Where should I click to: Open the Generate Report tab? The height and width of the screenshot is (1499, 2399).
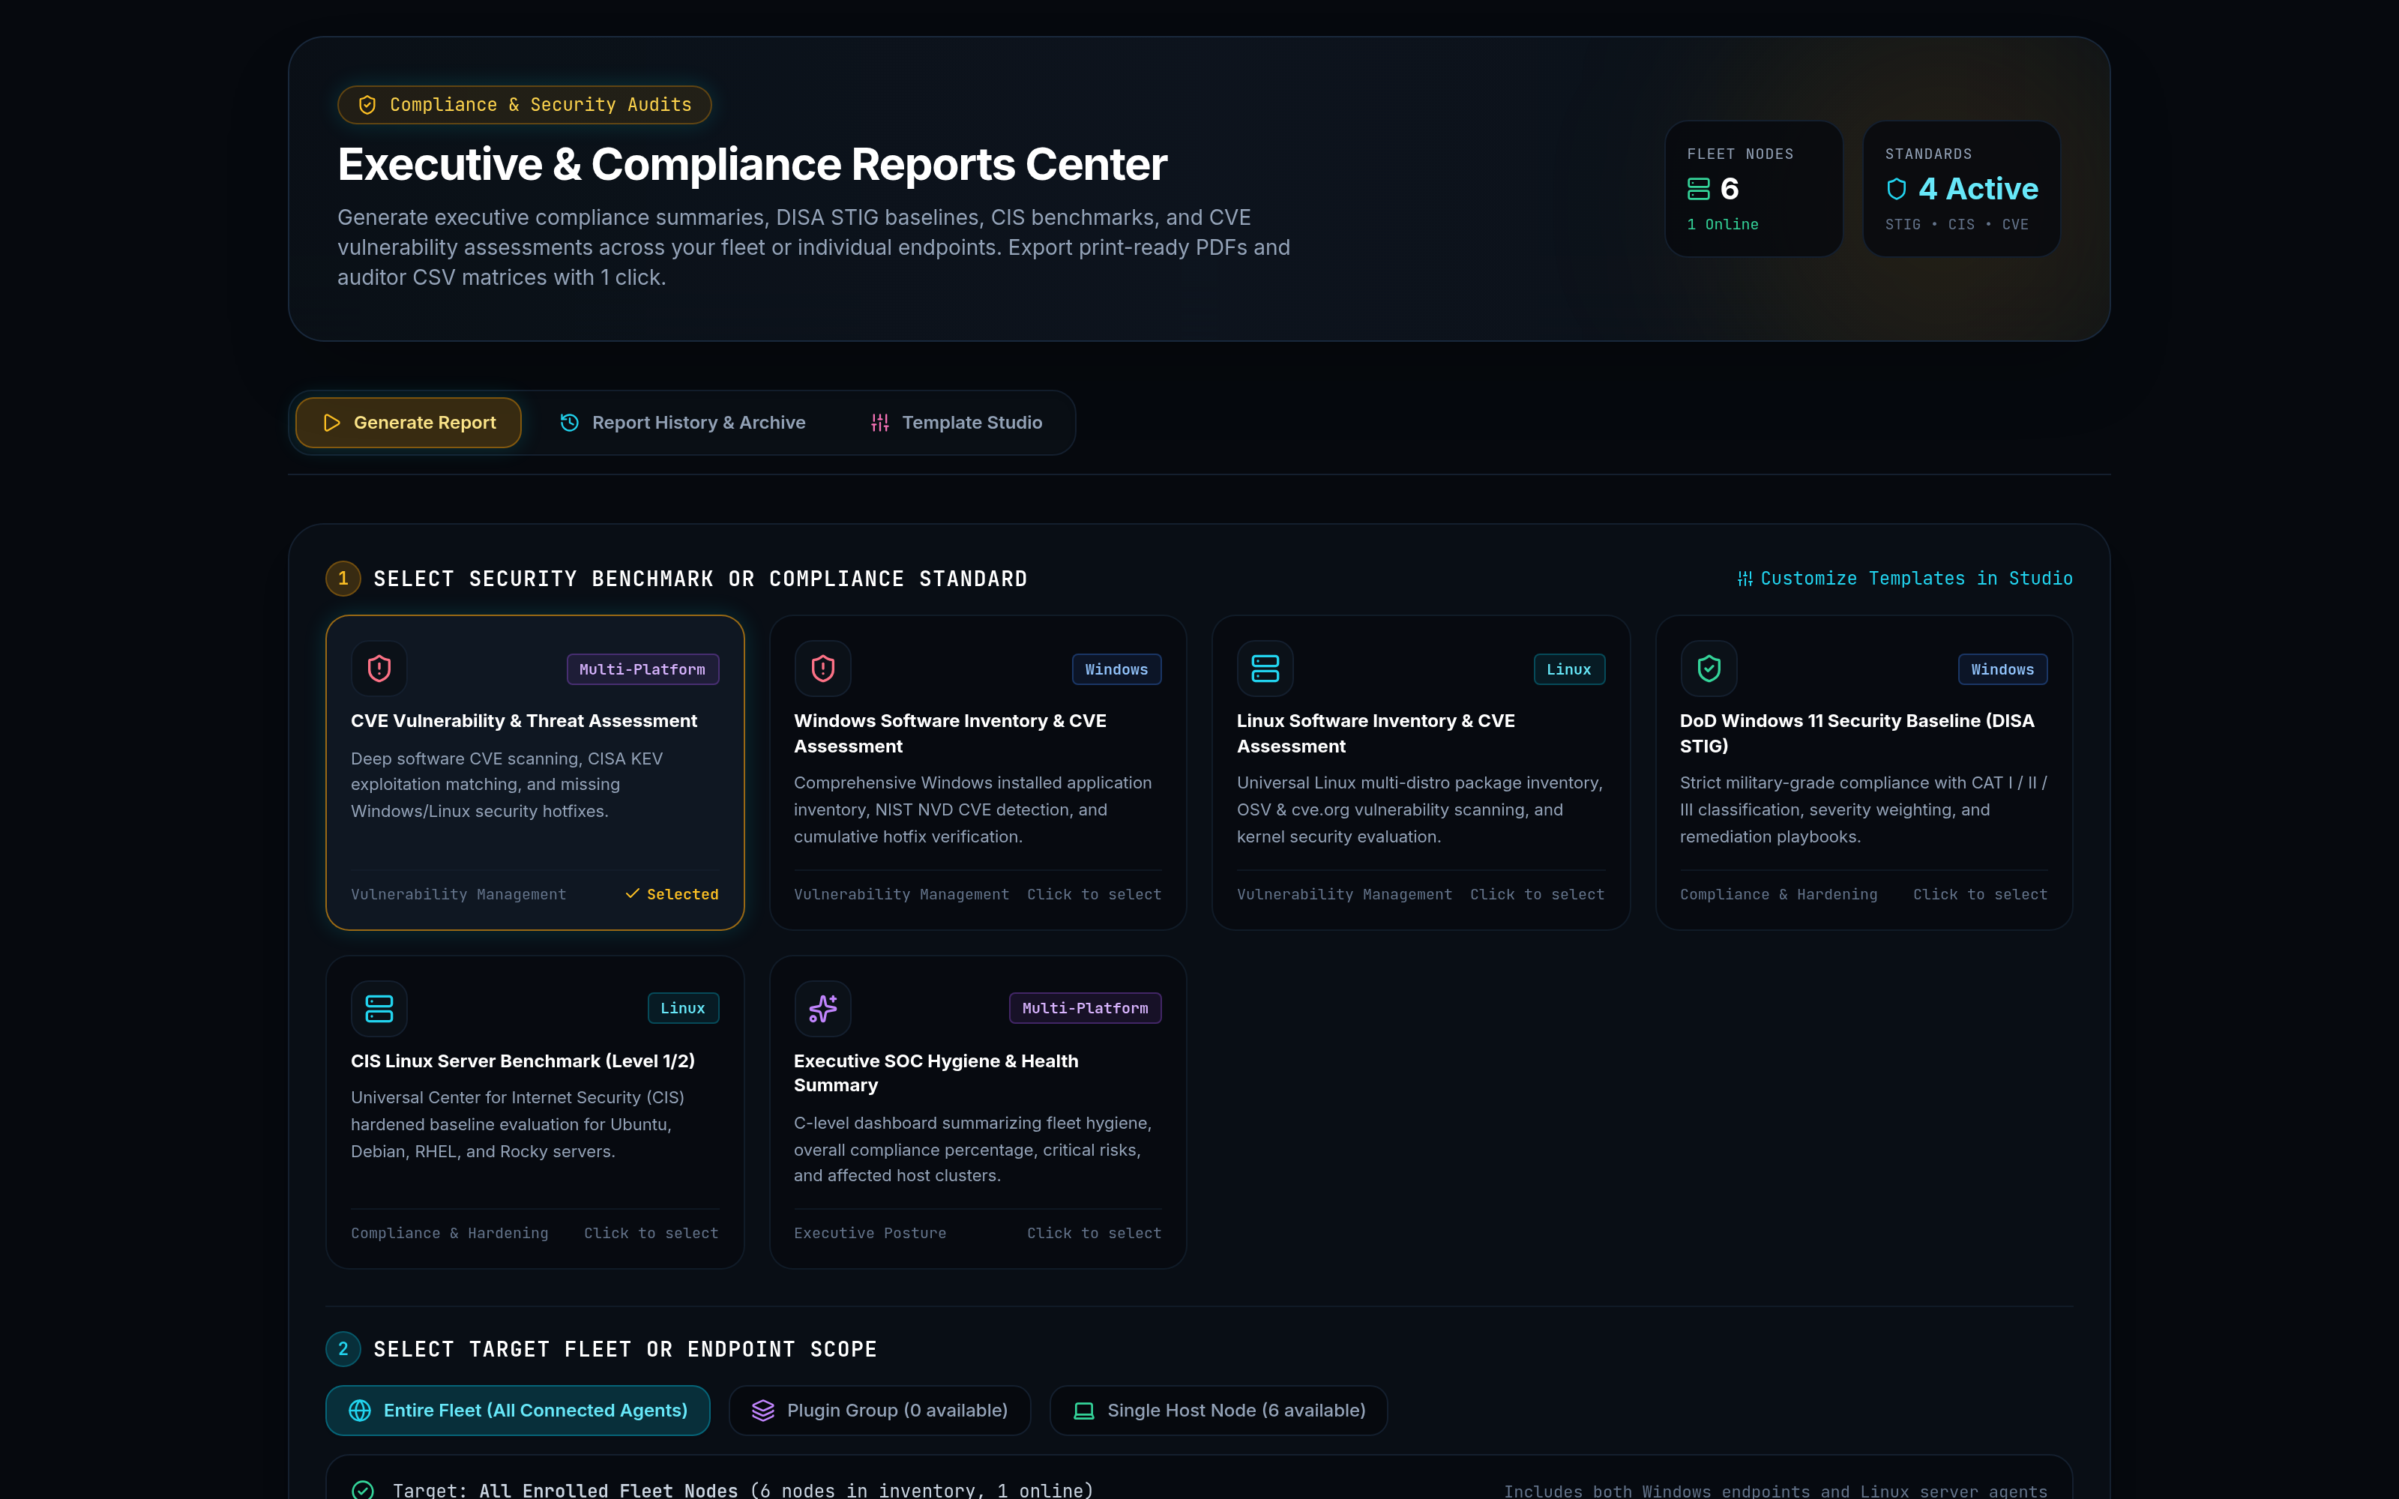pyautogui.click(x=409, y=422)
